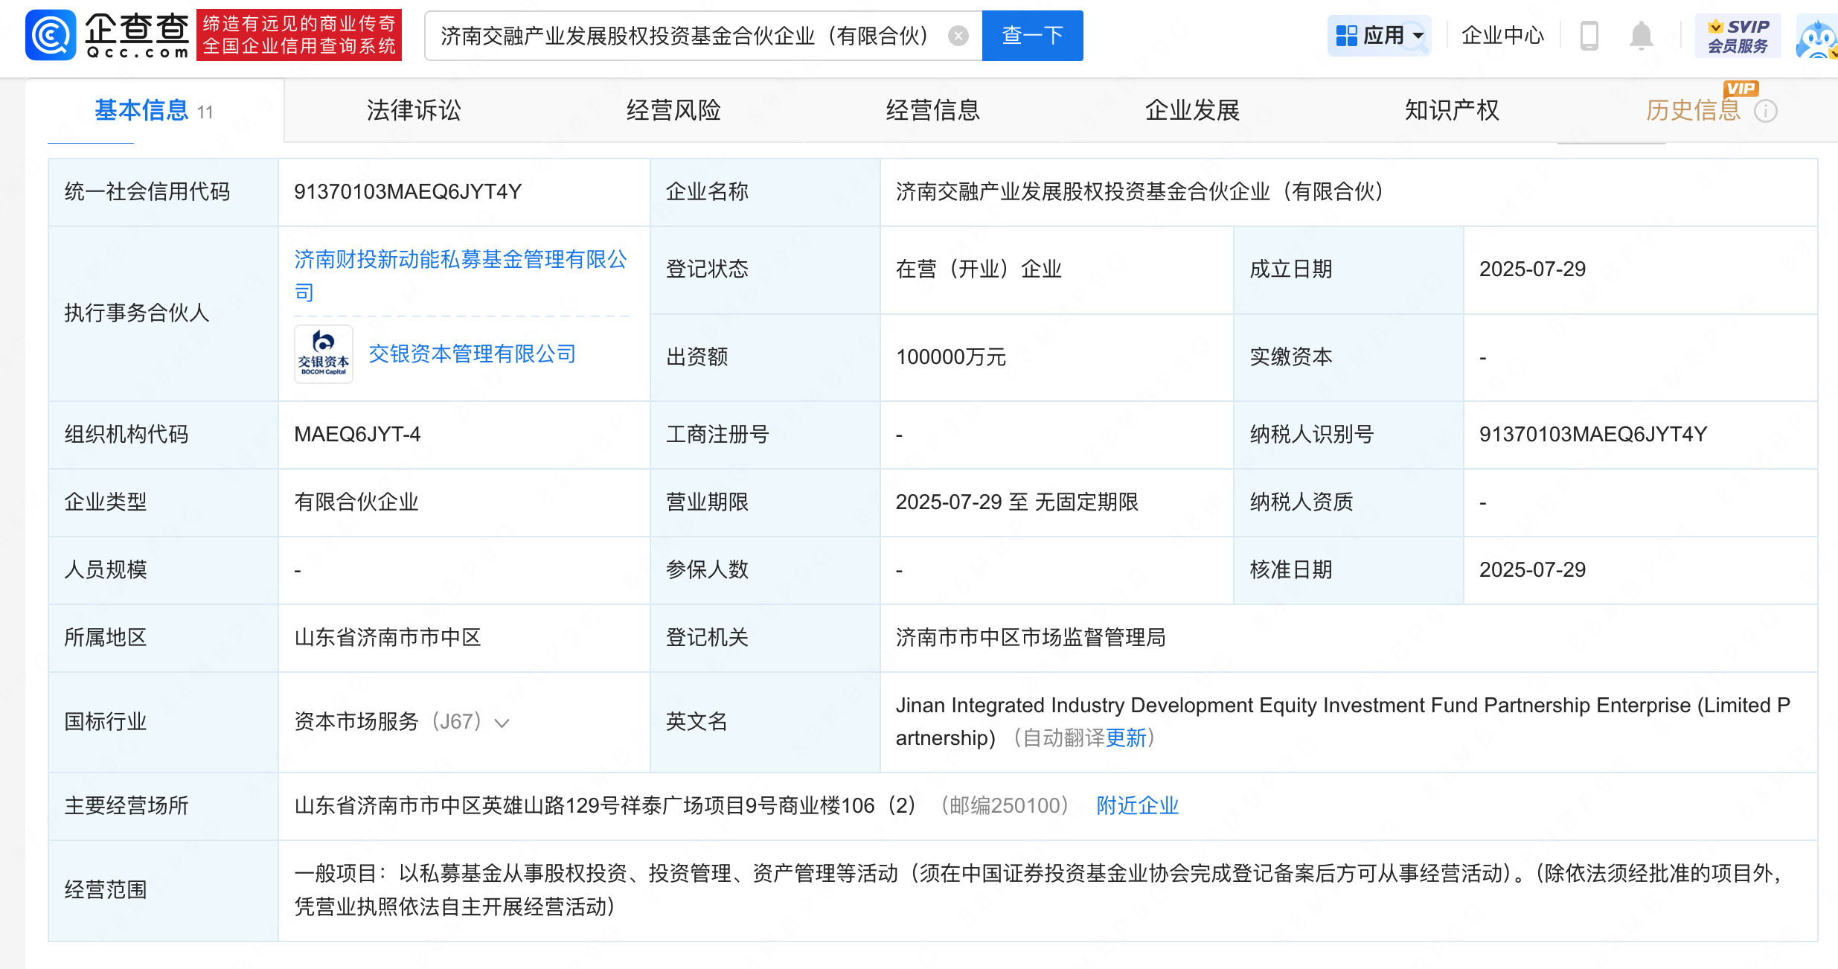Go to the 知识产权 tab

pos(1452,111)
